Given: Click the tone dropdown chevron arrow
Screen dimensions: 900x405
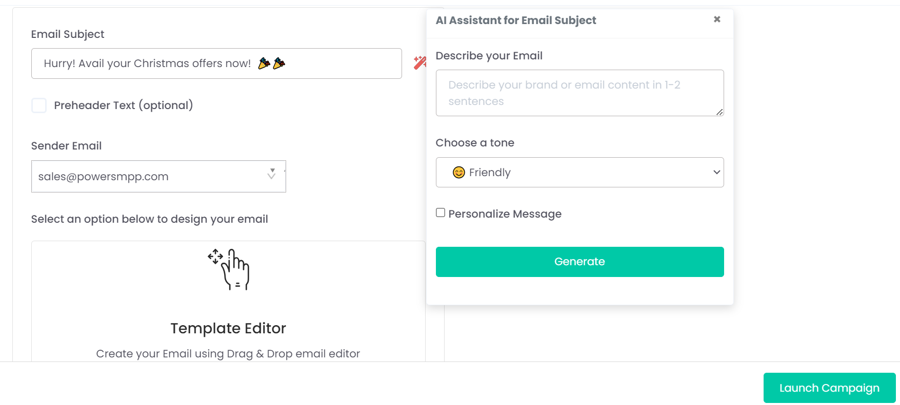Looking at the screenshot, I should (716, 173).
